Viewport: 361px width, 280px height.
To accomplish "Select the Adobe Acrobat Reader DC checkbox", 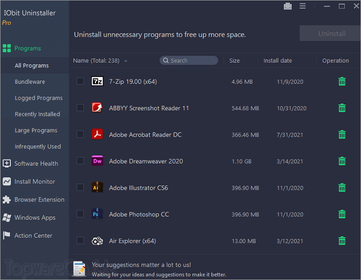I will coord(80,134).
